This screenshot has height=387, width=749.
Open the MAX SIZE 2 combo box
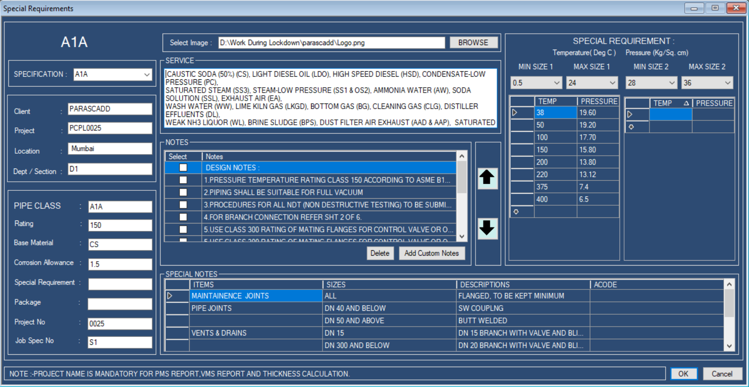[x=728, y=83]
